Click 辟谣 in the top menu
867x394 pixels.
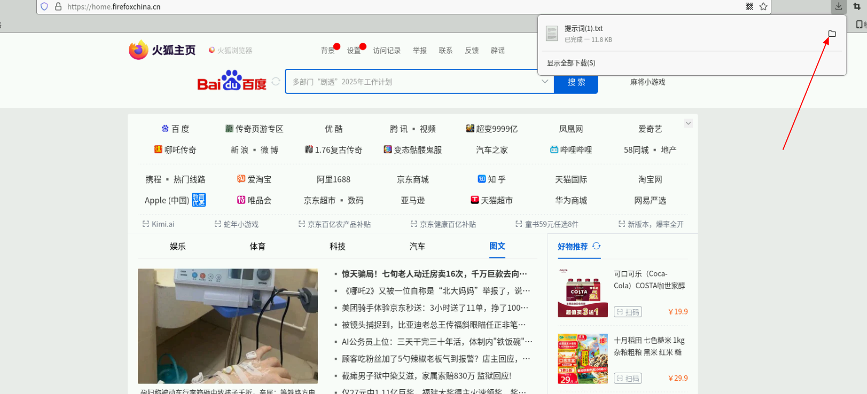coord(498,50)
